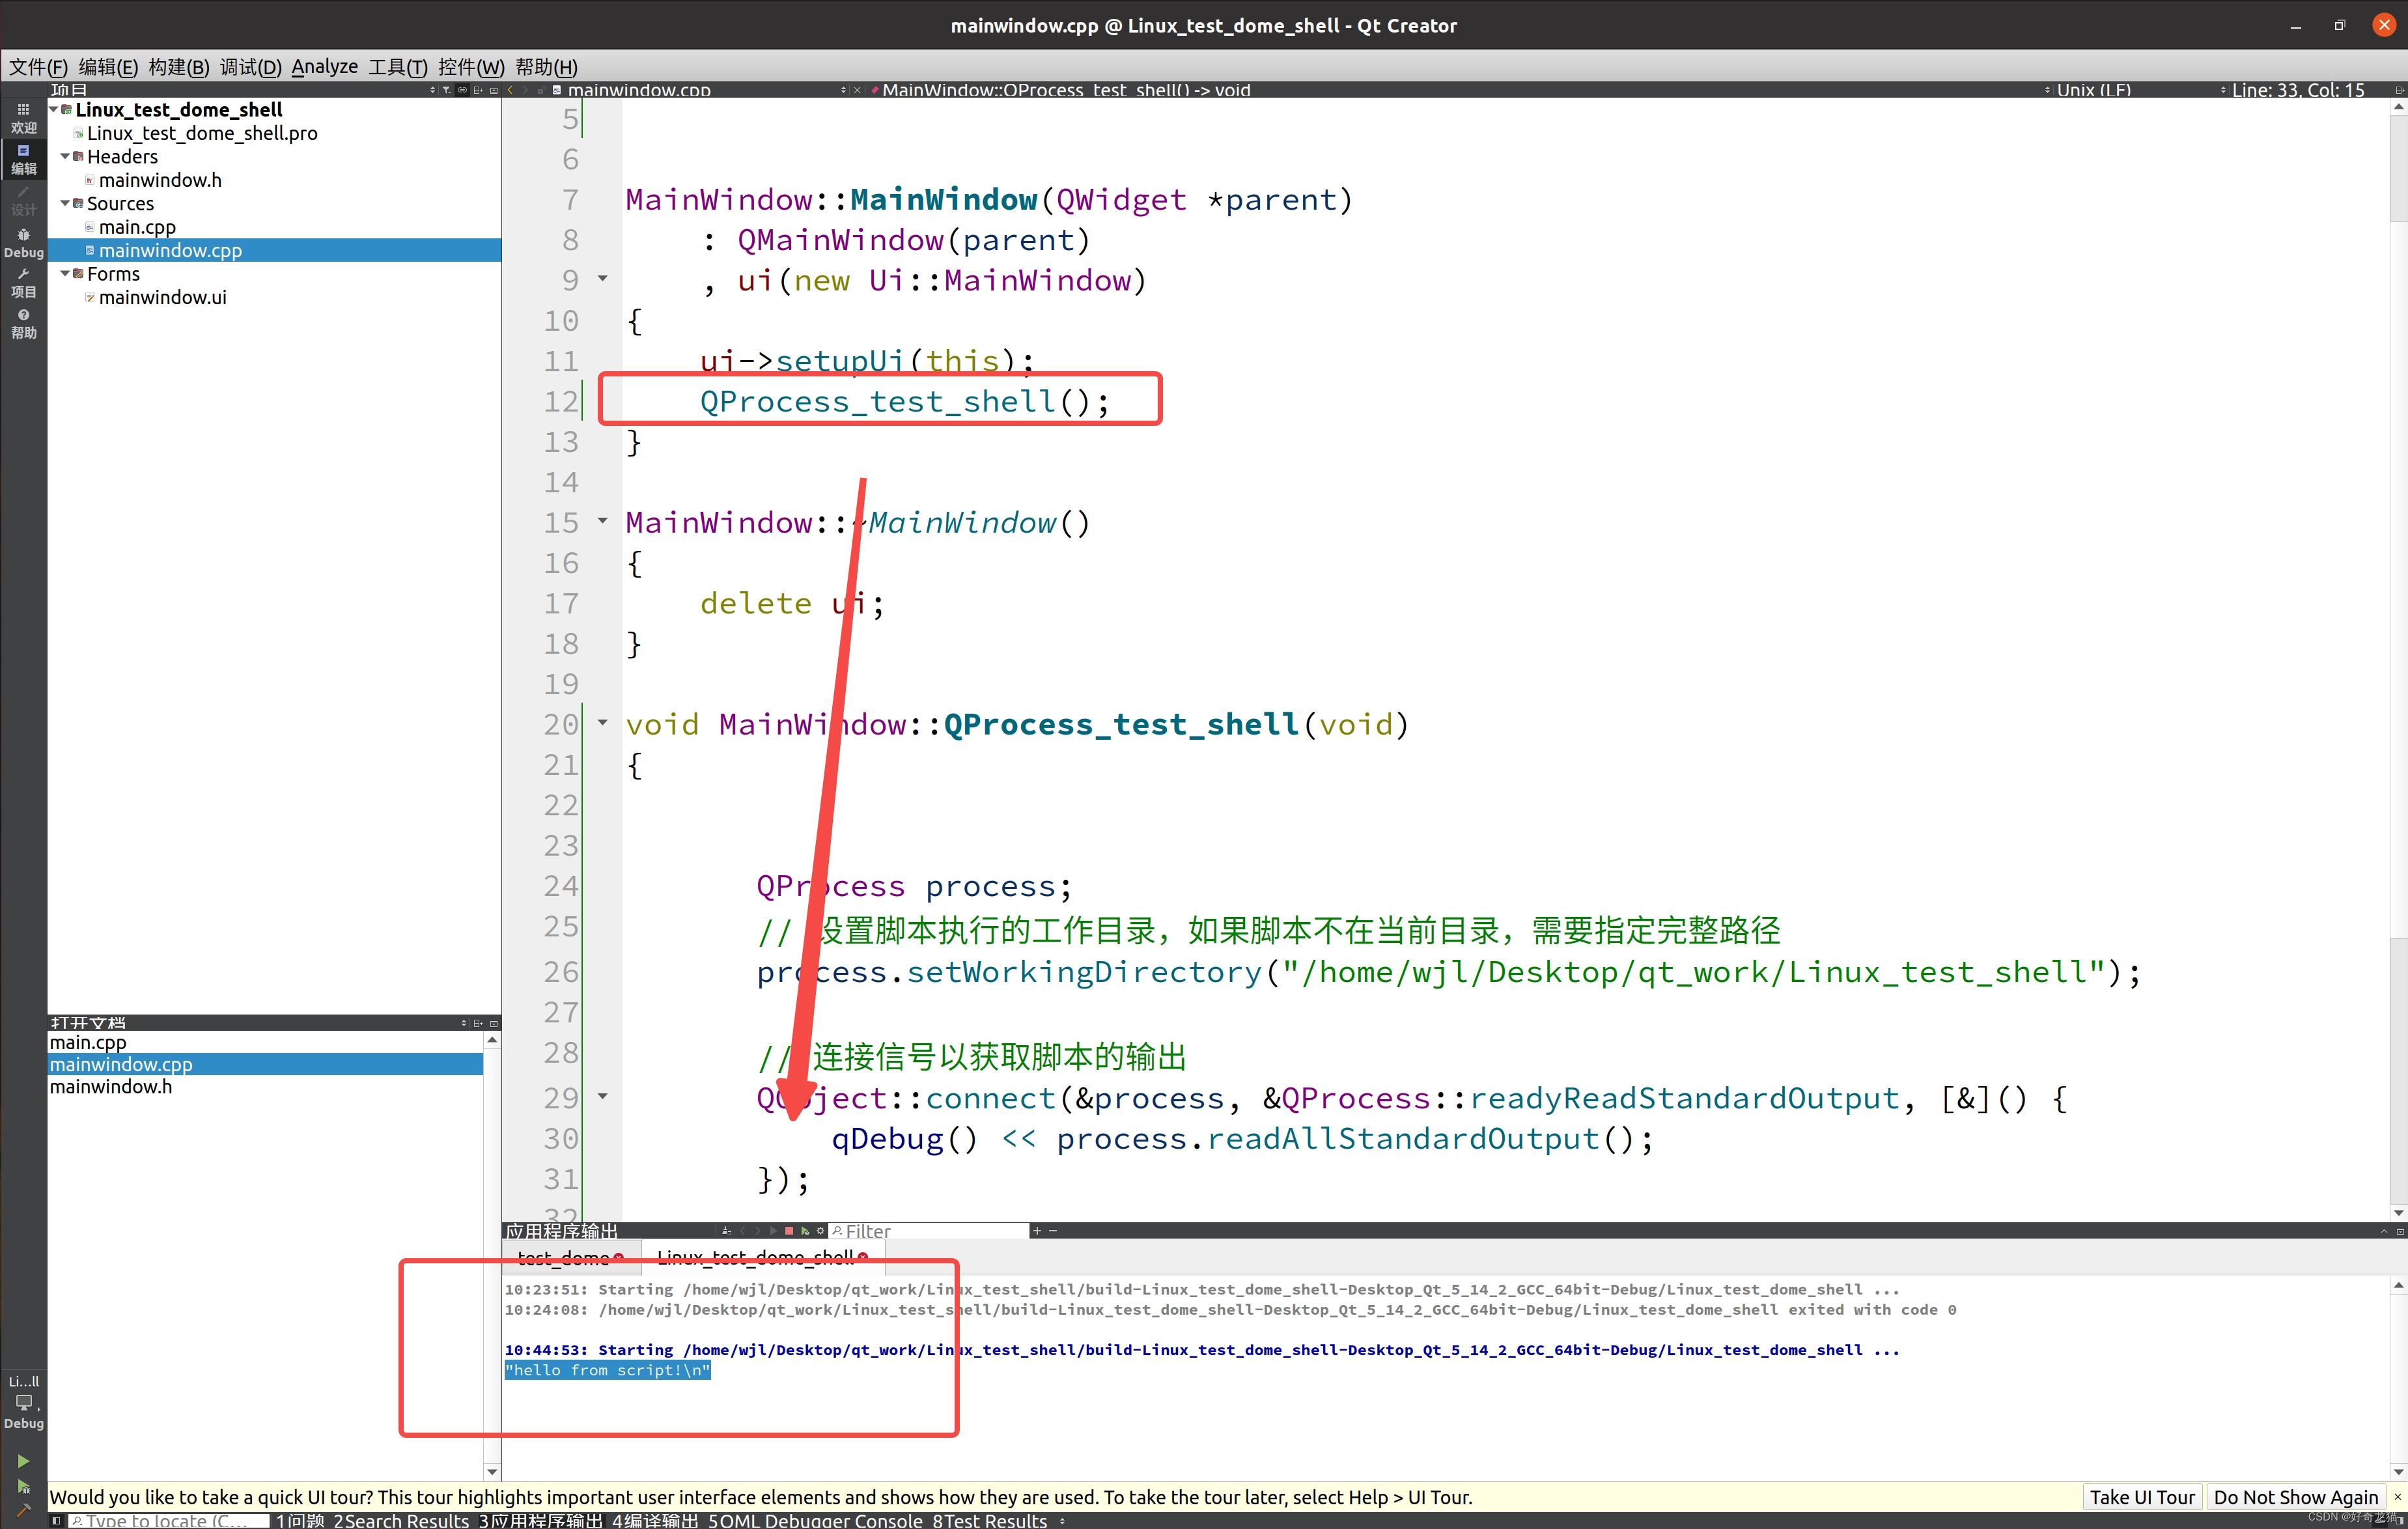This screenshot has height=1529, width=2408.
Task: Close the mainwindow.cpp document in editor
Action: [x=857, y=90]
